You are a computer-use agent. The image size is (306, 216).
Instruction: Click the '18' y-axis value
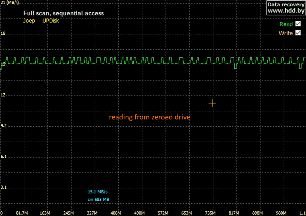pyautogui.click(x=3, y=33)
